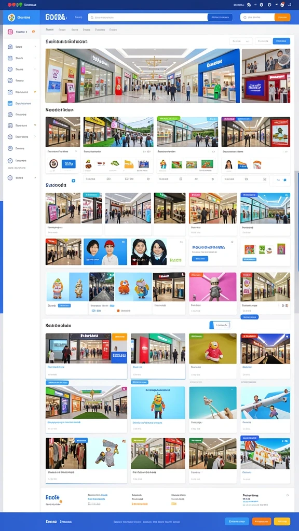Click the orange button in the top header
This screenshot has height=531, width=299.
[282, 17]
